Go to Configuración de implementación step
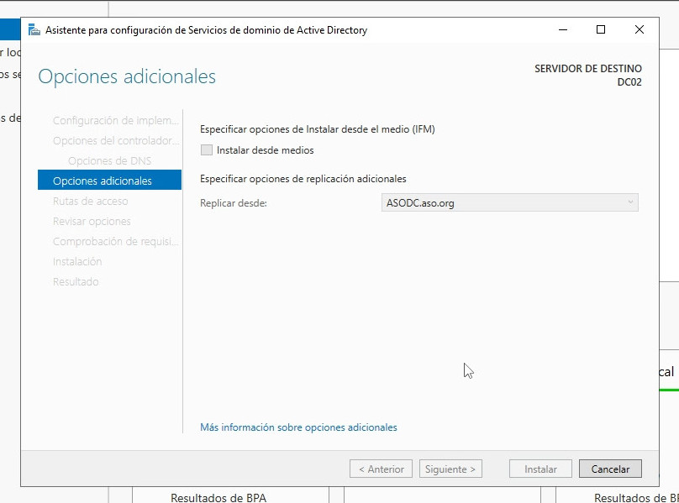The image size is (679, 503). coord(115,120)
